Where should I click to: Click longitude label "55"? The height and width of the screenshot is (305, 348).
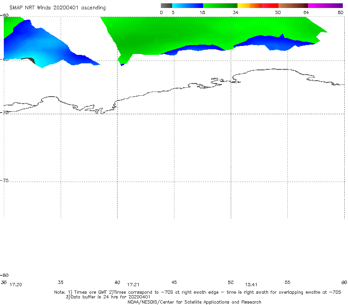pos(287,282)
